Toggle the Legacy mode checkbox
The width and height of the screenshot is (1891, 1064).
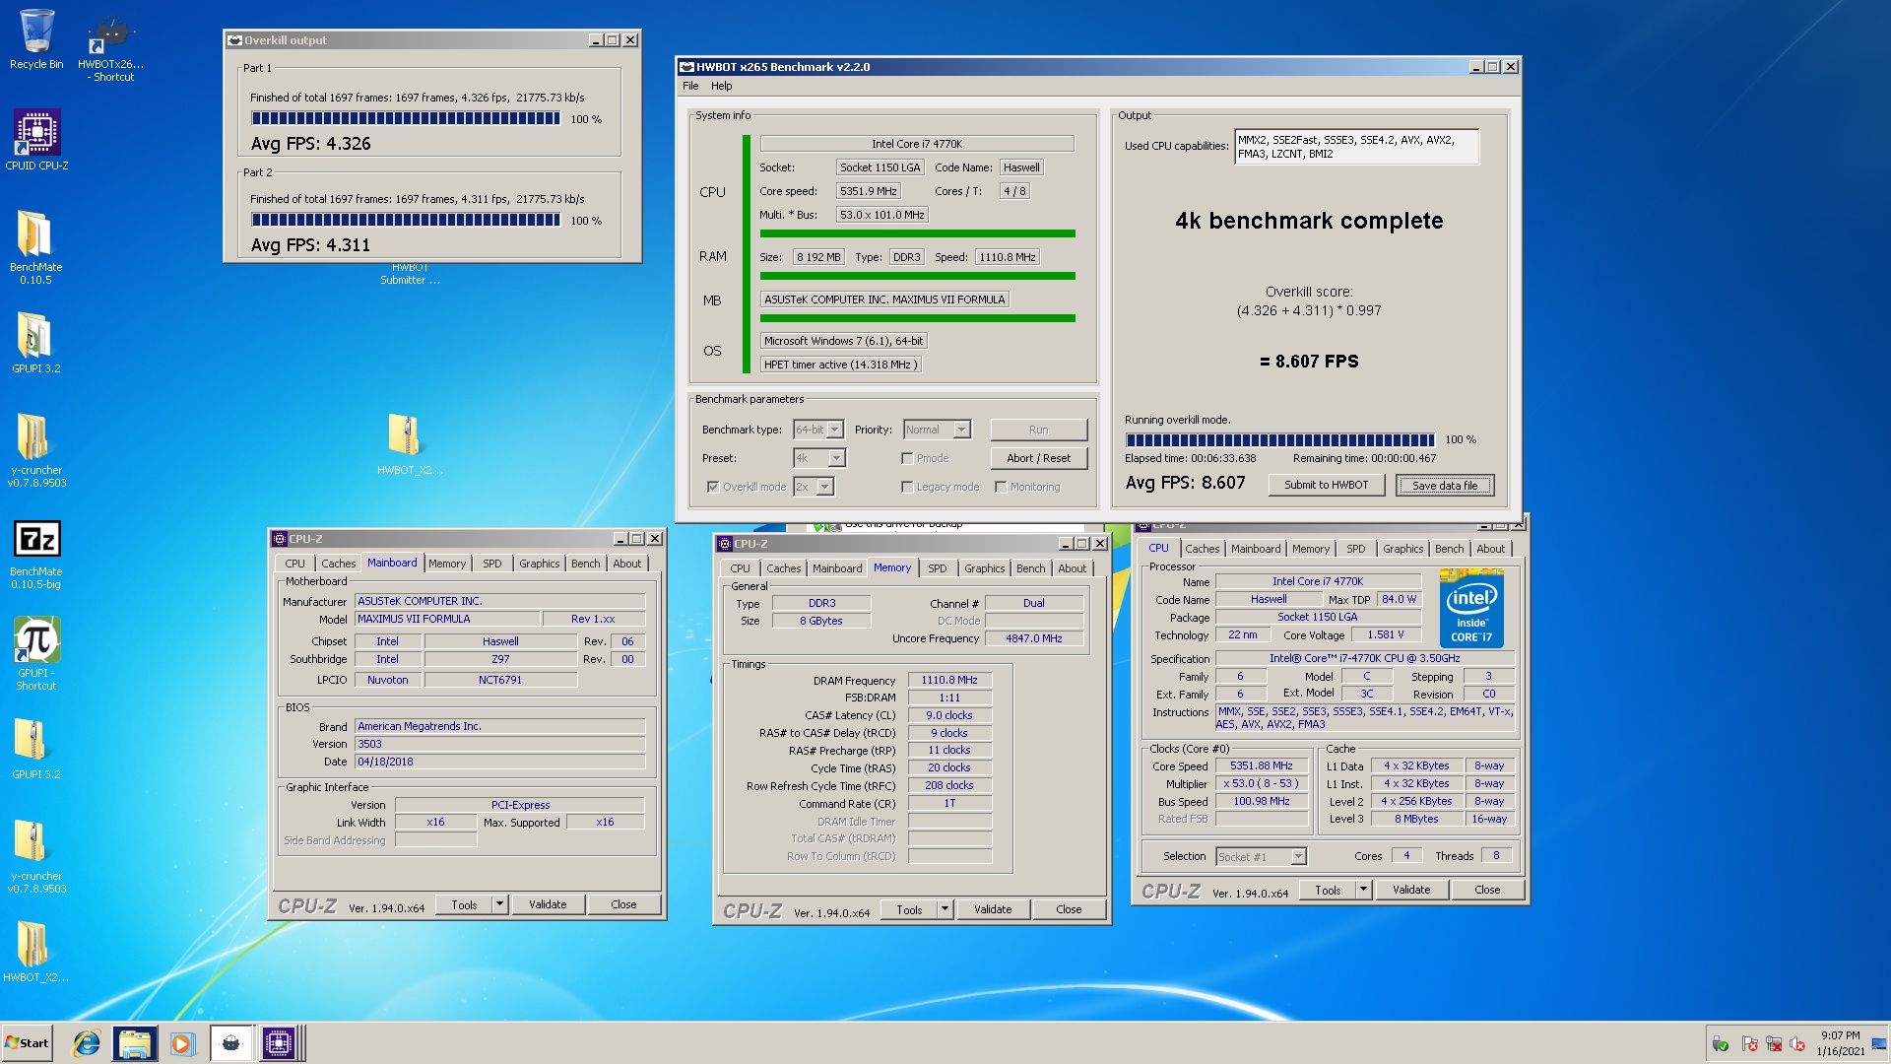coord(907,487)
